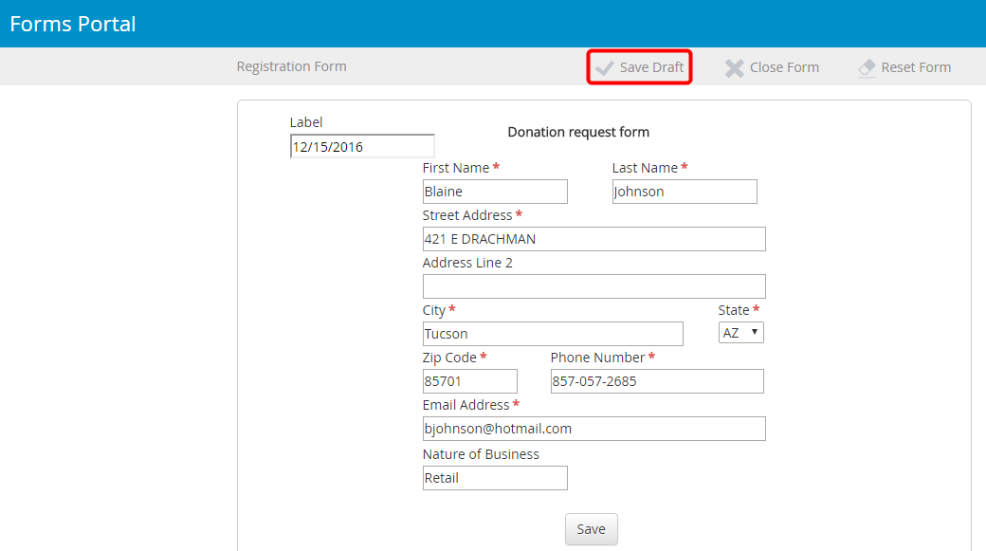Click the Nature of Business field
Image resolution: width=986 pixels, height=551 pixels.
coord(495,478)
